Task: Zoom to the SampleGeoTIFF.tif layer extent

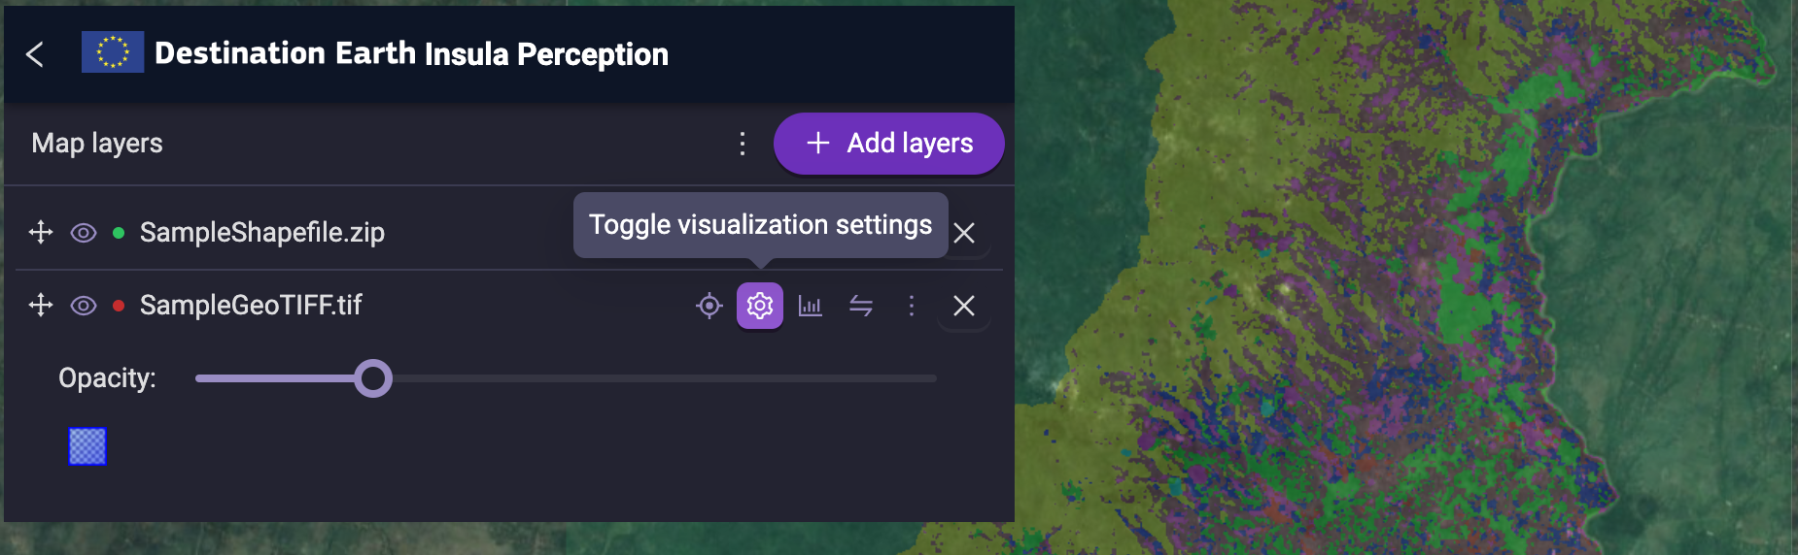Action: click(709, 306)
